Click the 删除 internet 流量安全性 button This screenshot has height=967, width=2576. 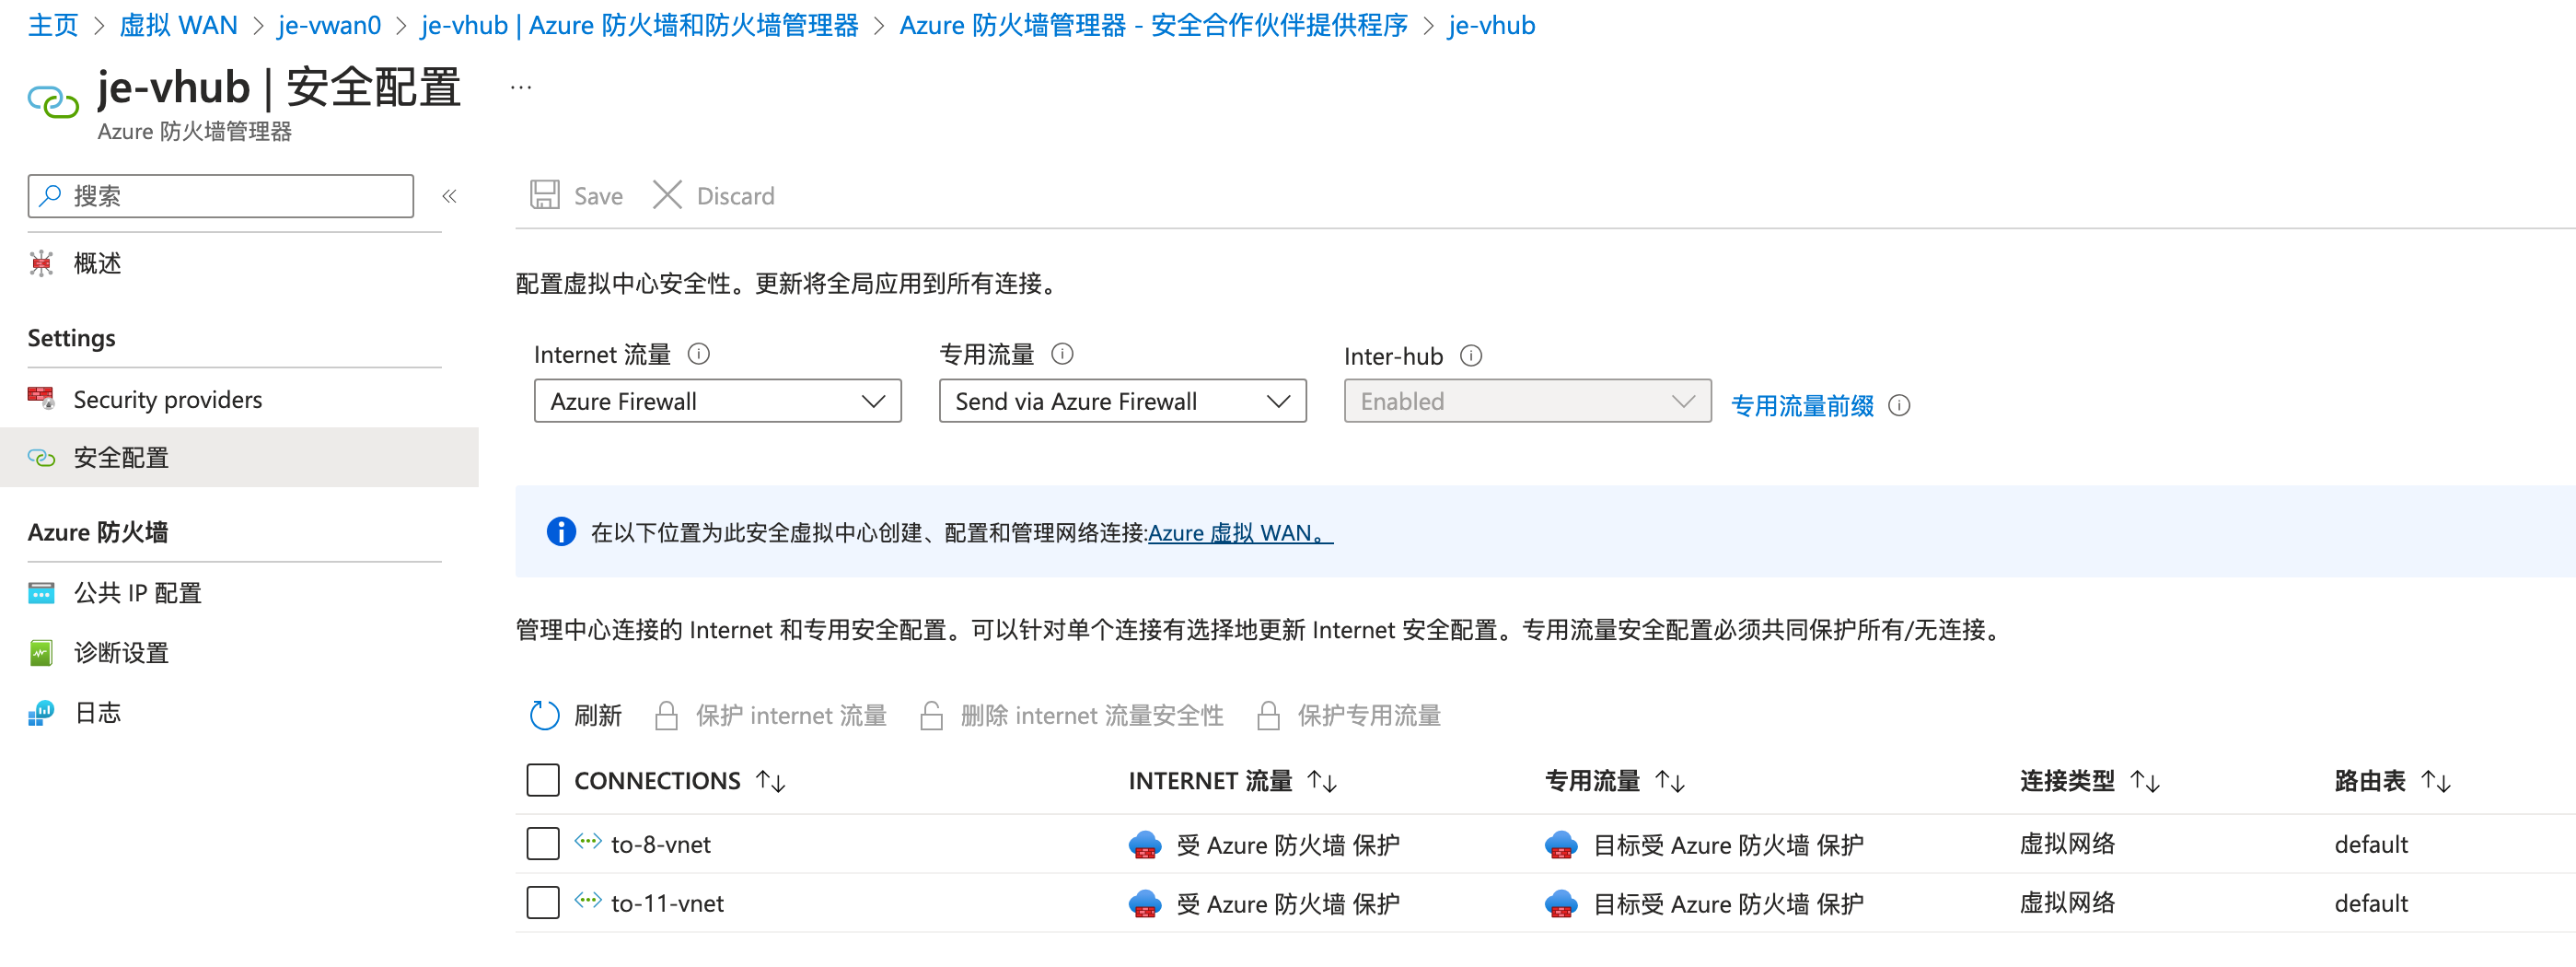click(x=1072, y=716)
